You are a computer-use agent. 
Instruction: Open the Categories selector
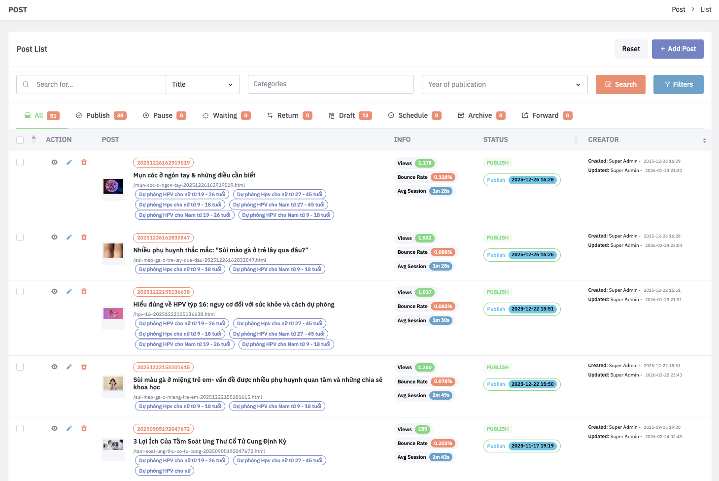click(331, 84)
